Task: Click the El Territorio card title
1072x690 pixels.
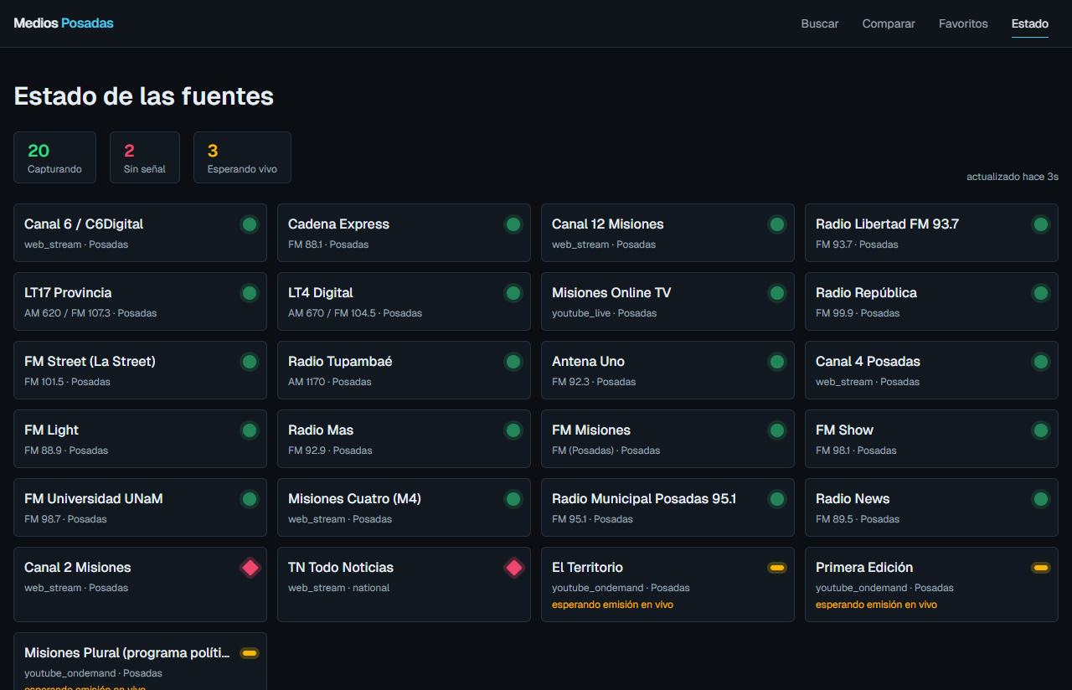Action: [x=587, y=568]
